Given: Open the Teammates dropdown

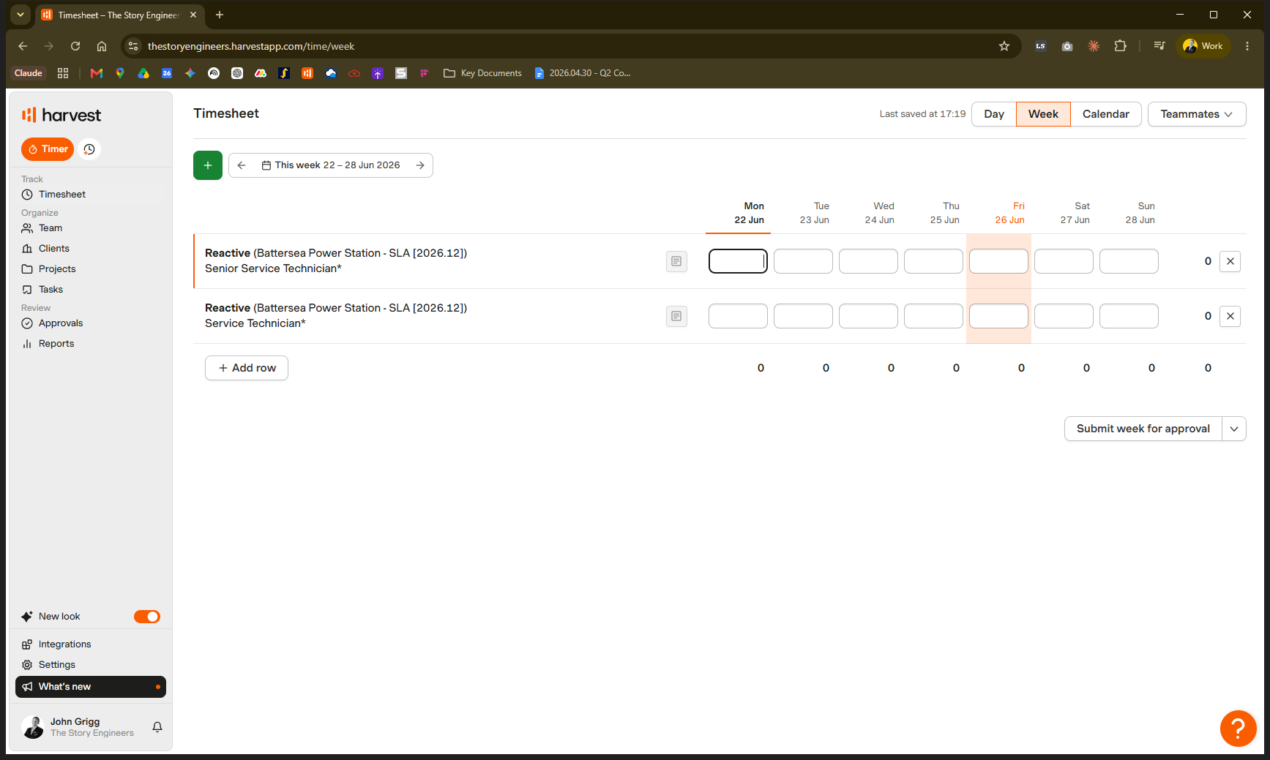Looking at the screenshot, I should click(1197, 114).
